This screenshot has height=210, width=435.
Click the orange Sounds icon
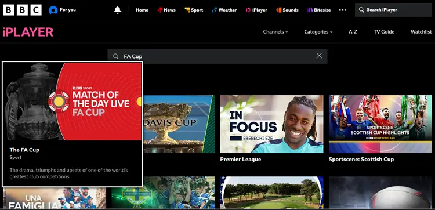pyautogui.click(x=278, y=10)
